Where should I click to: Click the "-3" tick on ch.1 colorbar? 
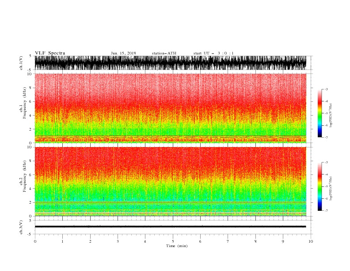click(326, 89)
